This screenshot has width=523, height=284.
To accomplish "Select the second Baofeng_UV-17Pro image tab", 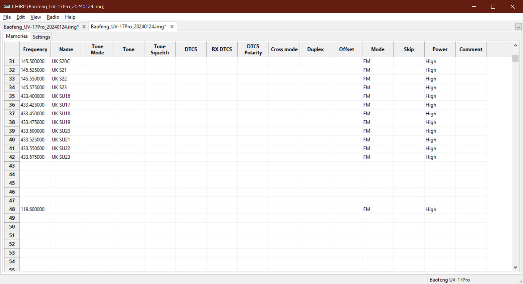I will (x=129, y=27).
